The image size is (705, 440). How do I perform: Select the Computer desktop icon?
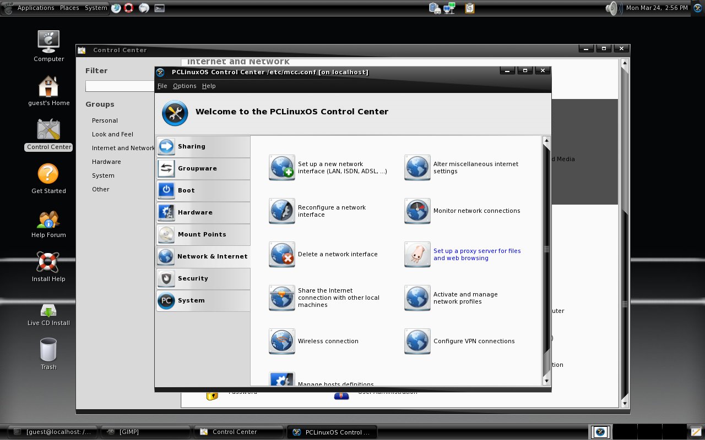(x=48, y=46)
